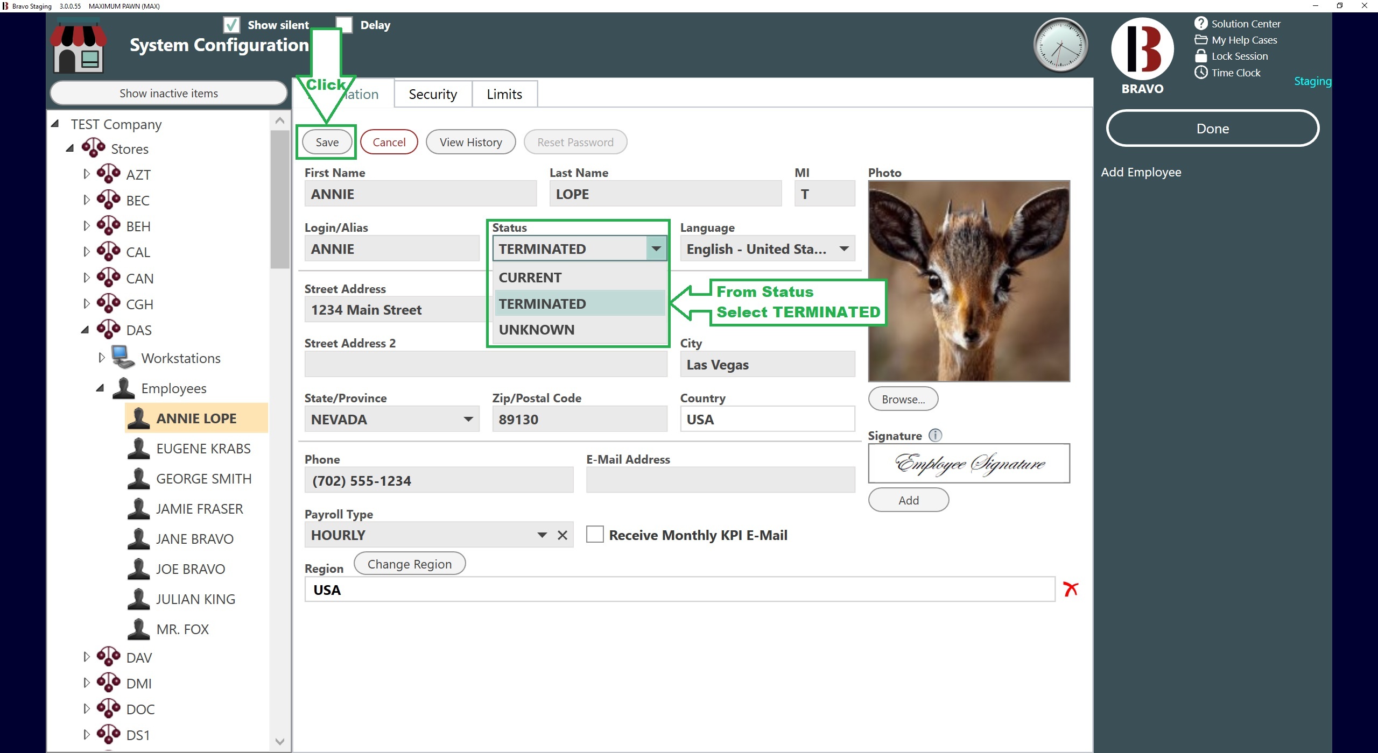
Task: Collapse the TEST Company tree node
Action: tap(55, 124)
